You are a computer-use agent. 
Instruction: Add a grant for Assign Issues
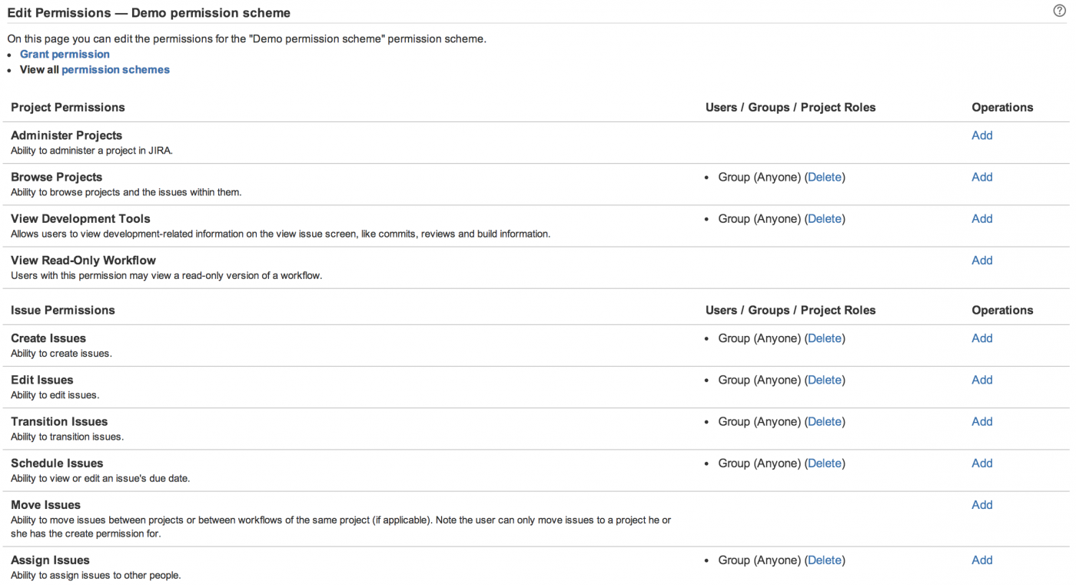981,560
